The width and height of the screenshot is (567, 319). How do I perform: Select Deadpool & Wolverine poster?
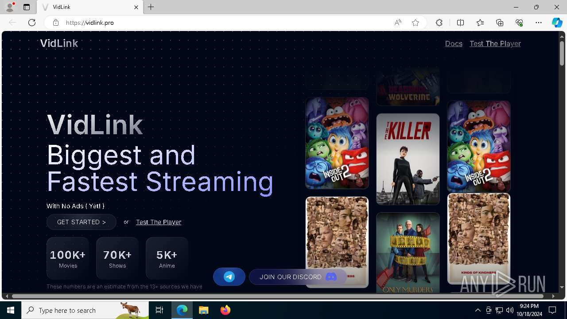[x=408, y=86]
